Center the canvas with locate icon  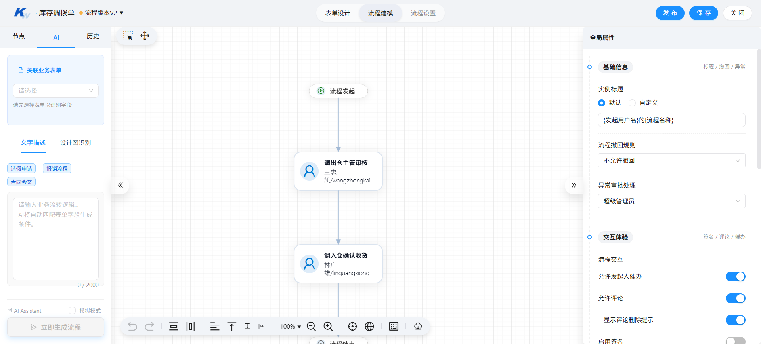tap(352, 327)
